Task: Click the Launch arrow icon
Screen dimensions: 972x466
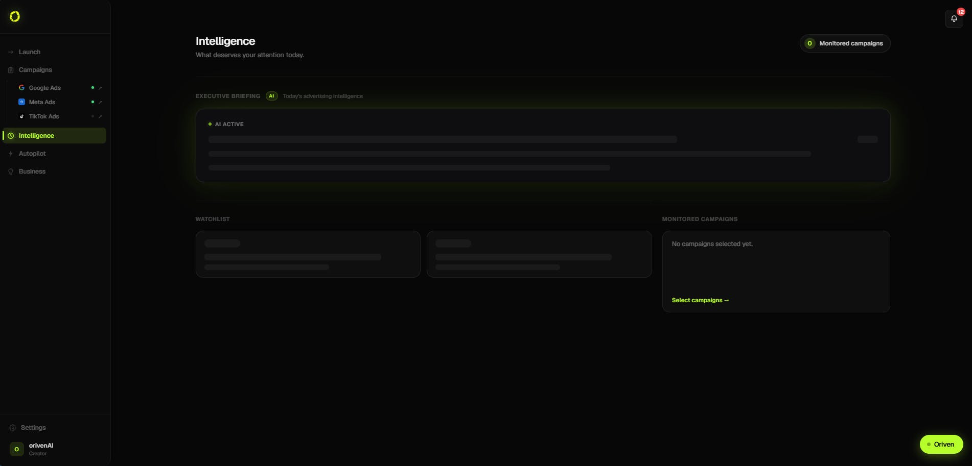Action: pyautogui.click(x=11, y=52)
